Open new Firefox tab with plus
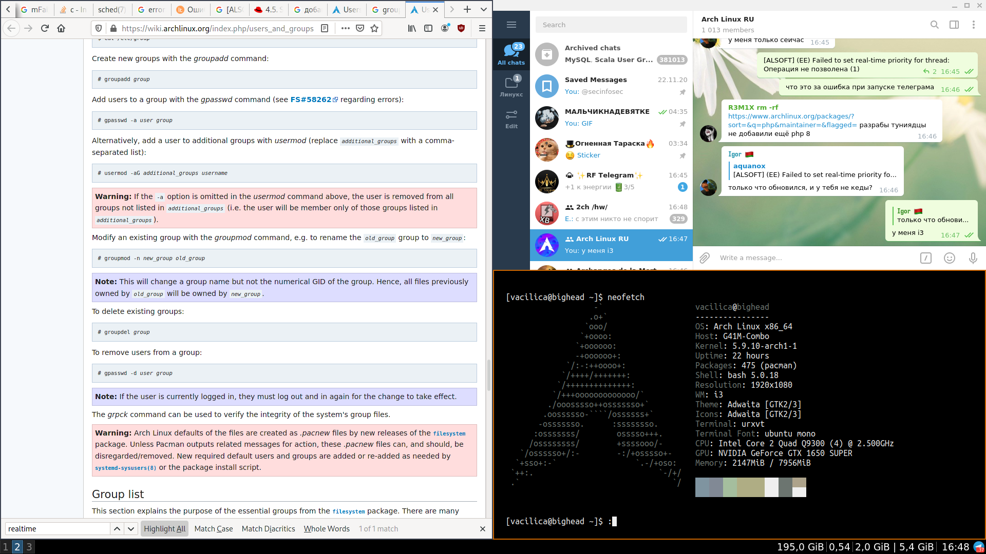The image size is (986, 554). click(467, 9)
